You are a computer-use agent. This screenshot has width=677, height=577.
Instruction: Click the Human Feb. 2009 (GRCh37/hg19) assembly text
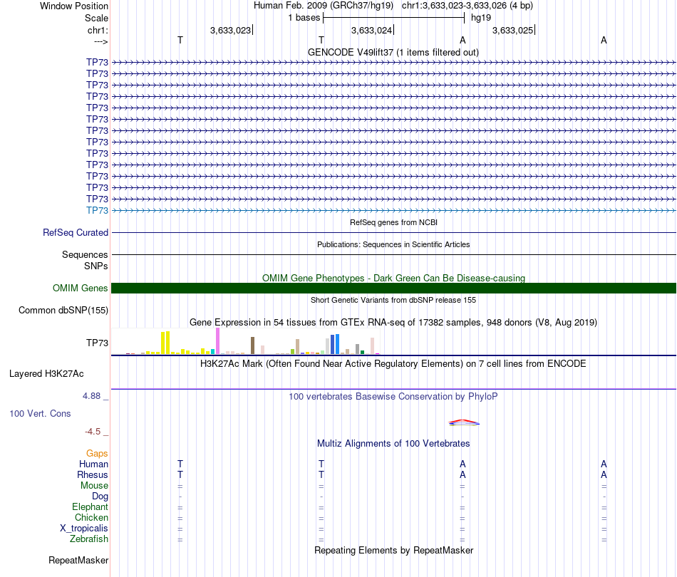(324, 6)
